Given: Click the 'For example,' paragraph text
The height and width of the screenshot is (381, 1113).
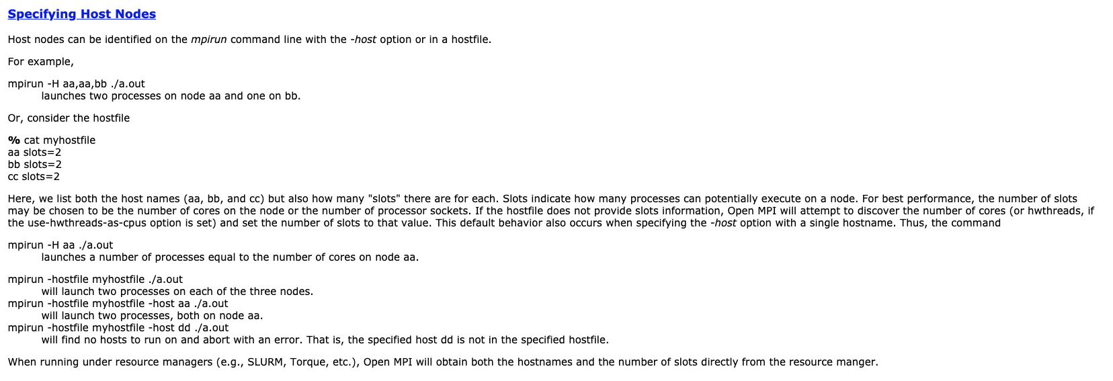Looking at the screenshot, I should click(41, 62).
